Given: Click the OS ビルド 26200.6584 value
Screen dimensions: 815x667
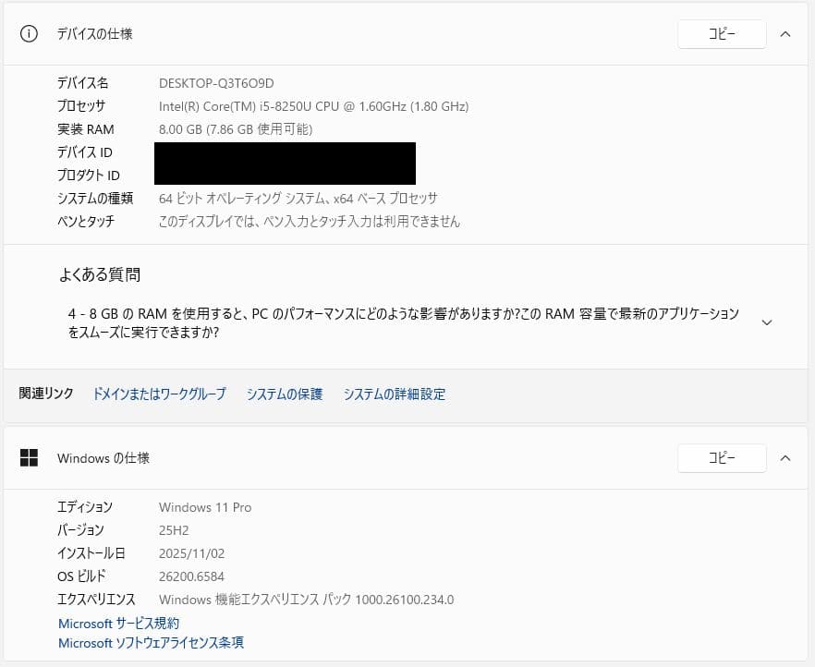Looking at the screenshot, I should 193,576.
